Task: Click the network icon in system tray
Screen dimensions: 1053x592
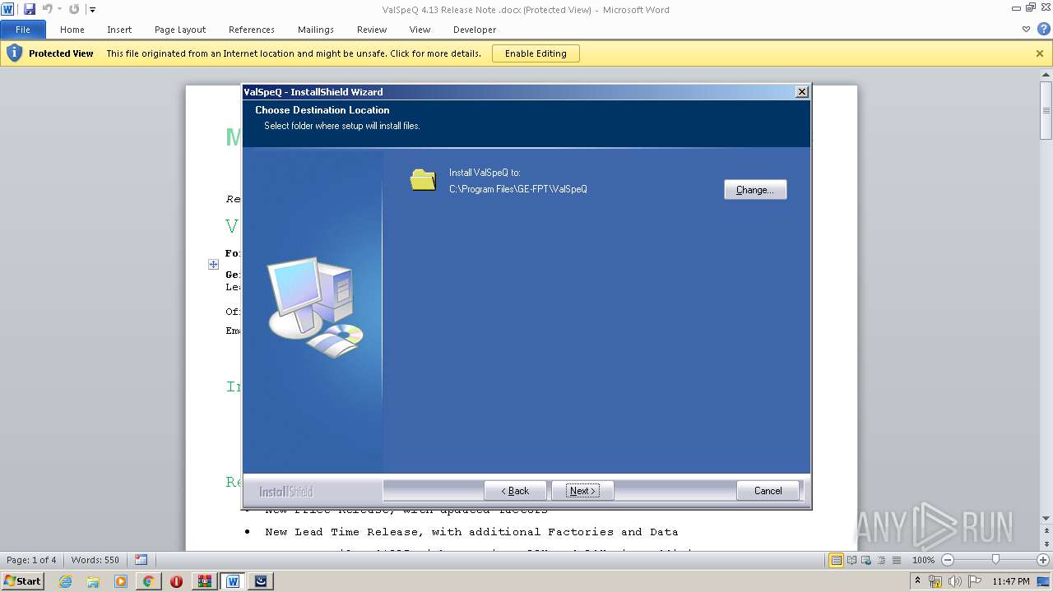Action: 935,581
